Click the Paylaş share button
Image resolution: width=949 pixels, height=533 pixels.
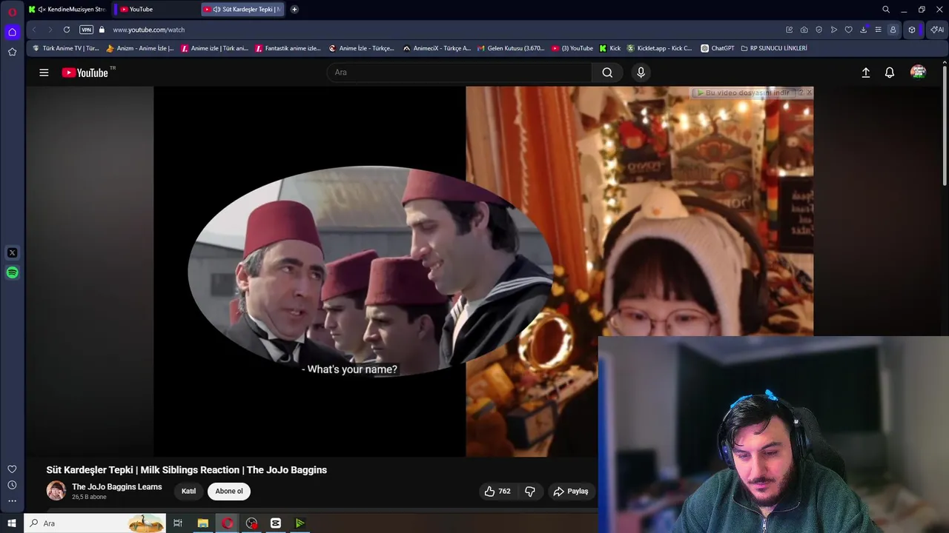click(570, 491)
